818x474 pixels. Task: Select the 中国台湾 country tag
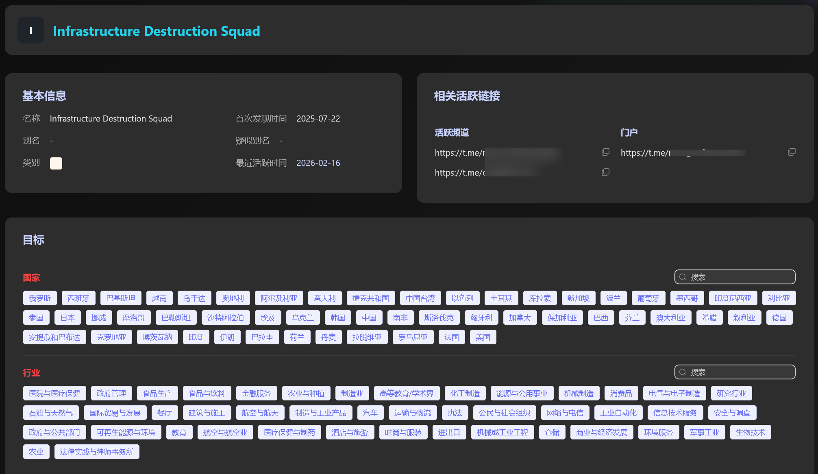(x=420, y=298)
